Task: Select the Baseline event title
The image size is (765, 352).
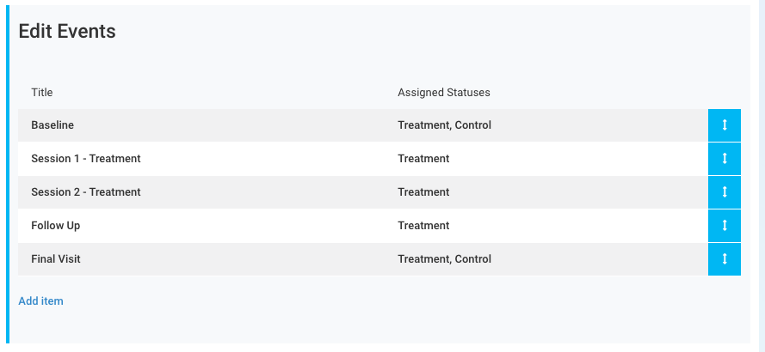Action: (x=52, y=125)
